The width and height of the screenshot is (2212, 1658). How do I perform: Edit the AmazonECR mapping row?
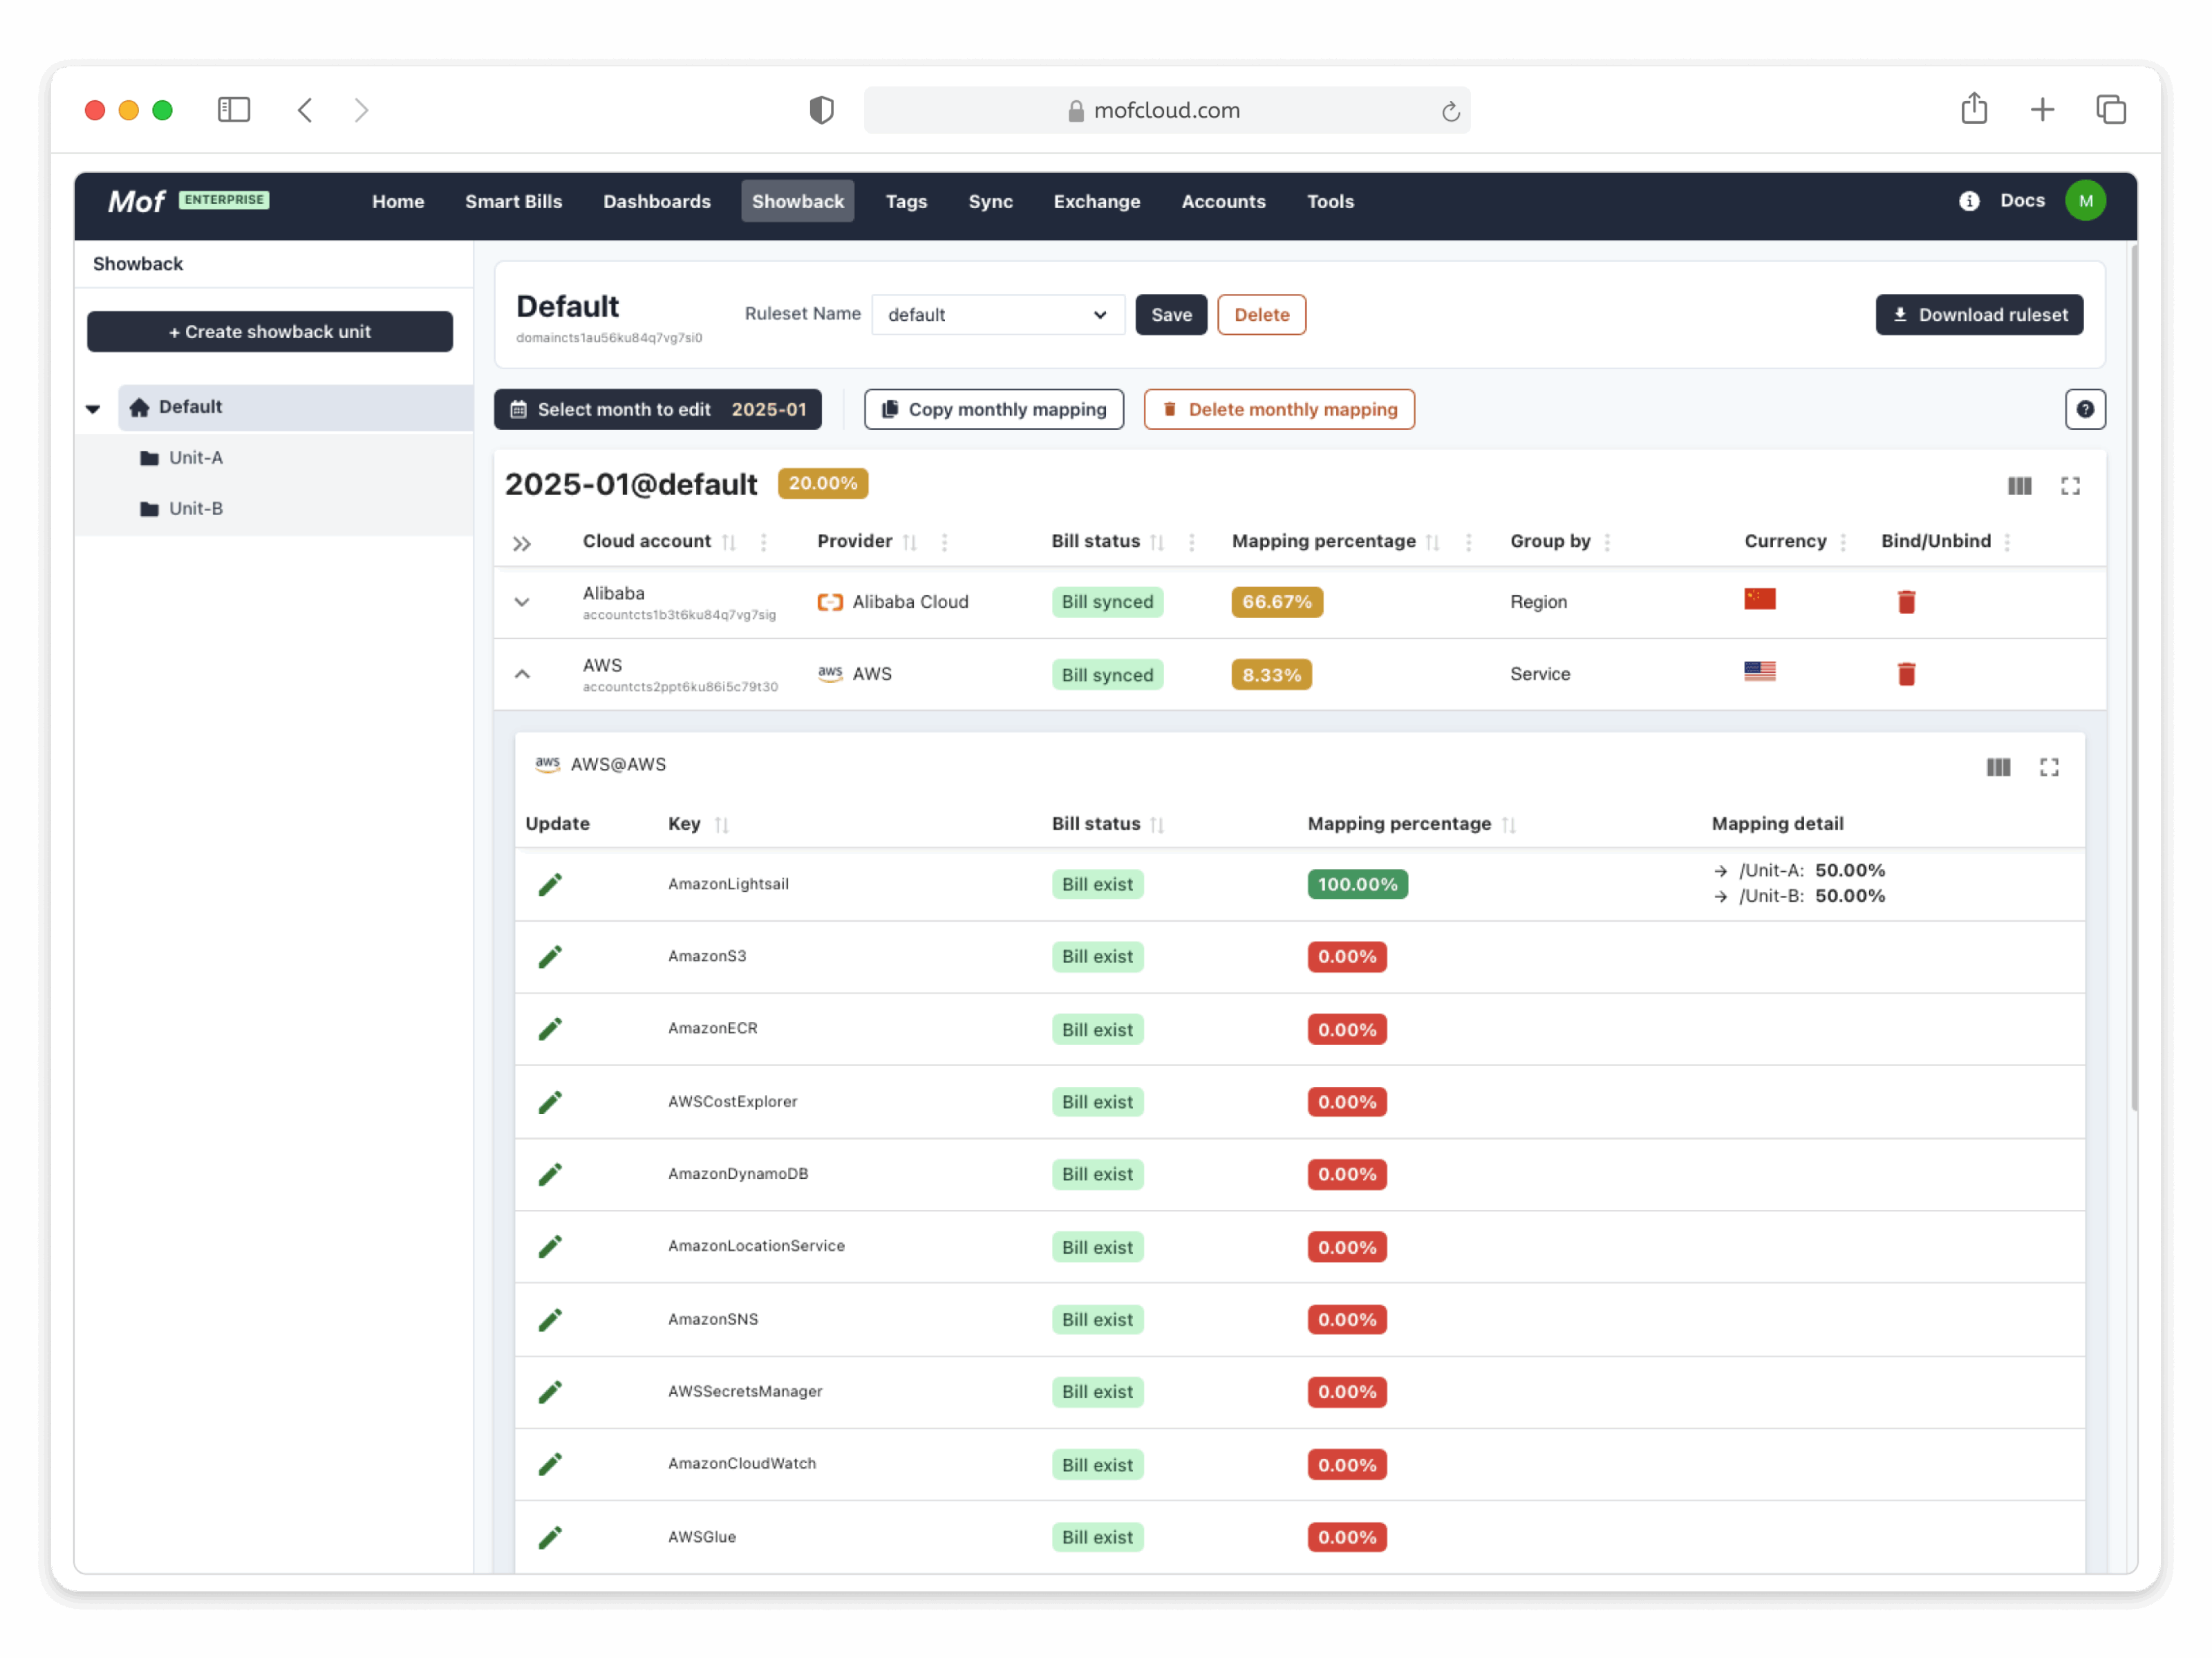(x=550, y=1029)
